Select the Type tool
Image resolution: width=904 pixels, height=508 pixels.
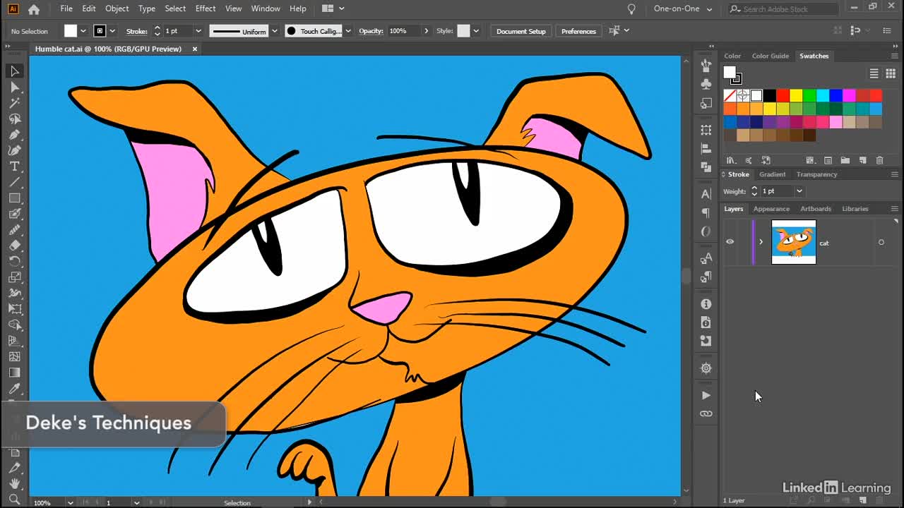tap(14, 167)
